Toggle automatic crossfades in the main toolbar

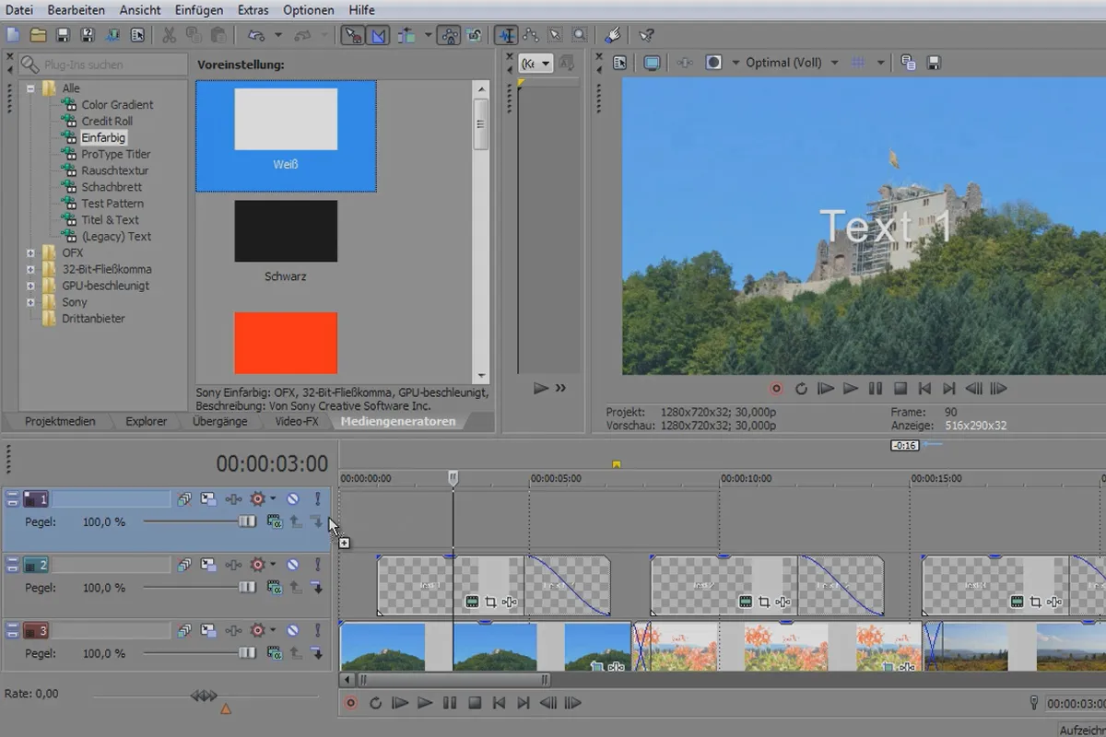click(x=379, y=35)
